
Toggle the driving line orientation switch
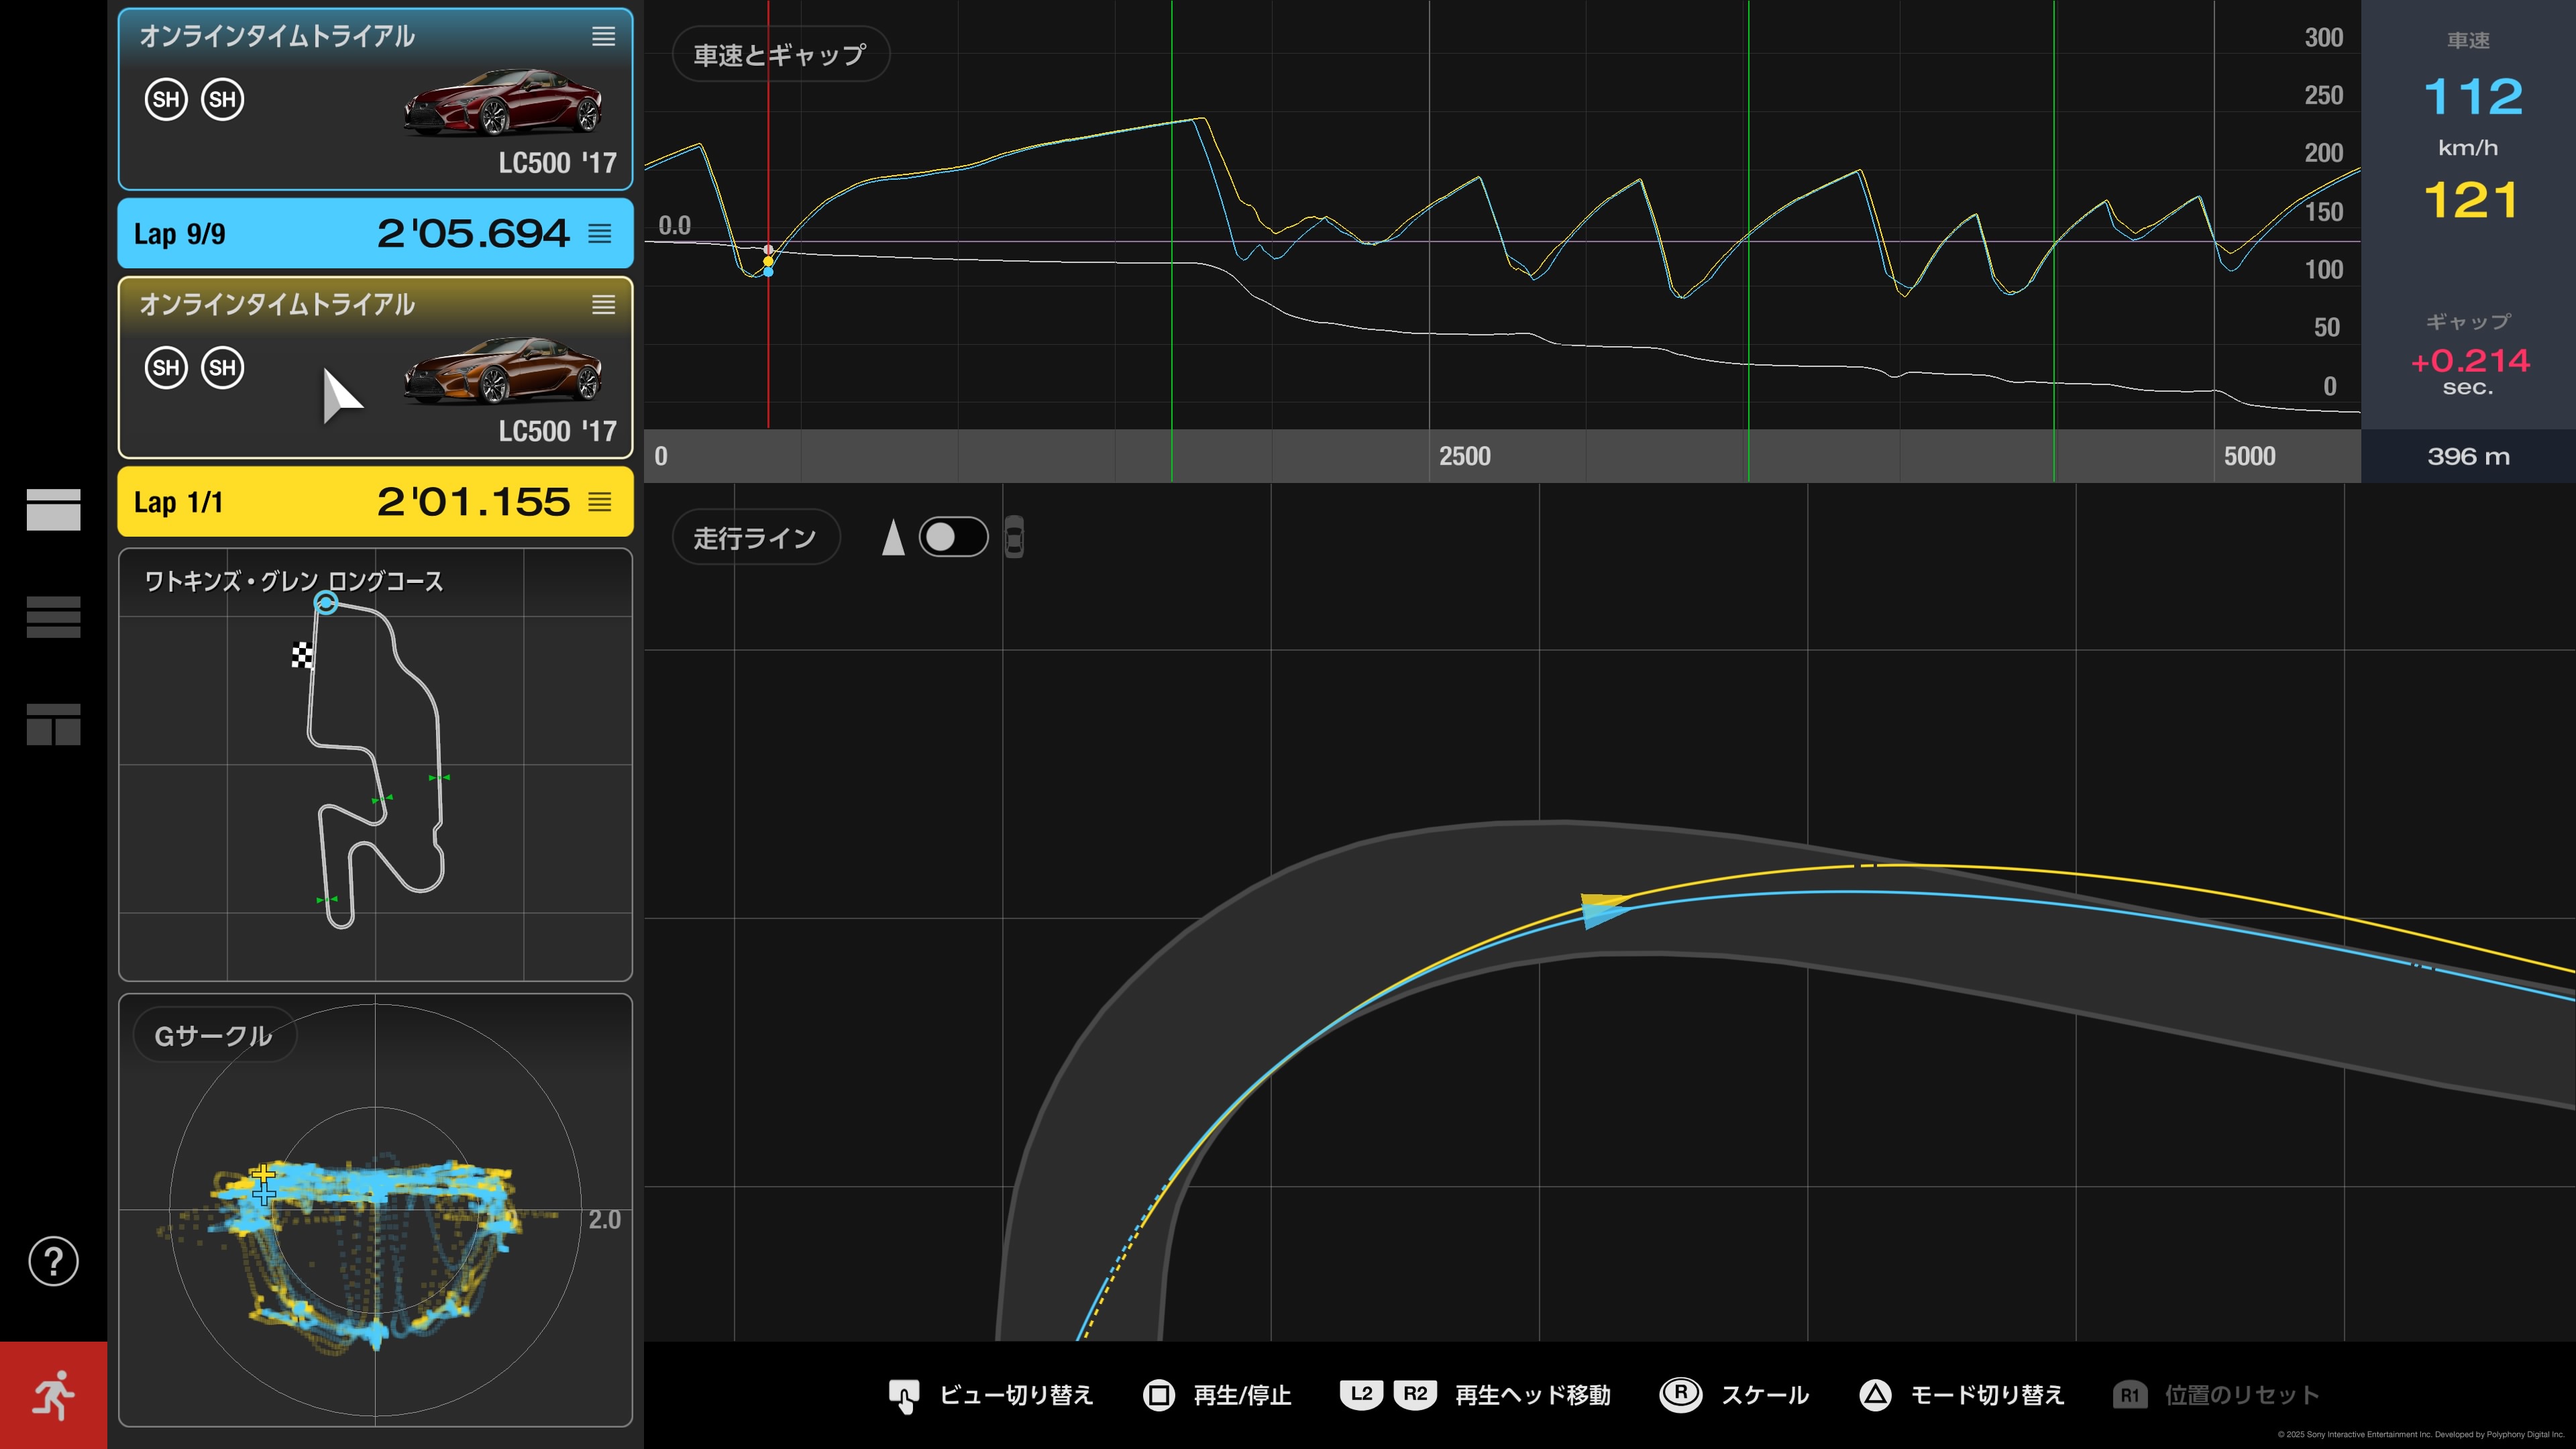coord(953,537)
